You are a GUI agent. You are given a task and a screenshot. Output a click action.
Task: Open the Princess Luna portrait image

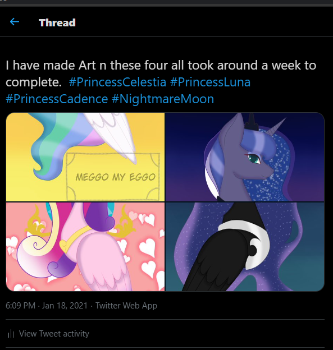pos(245,157)
